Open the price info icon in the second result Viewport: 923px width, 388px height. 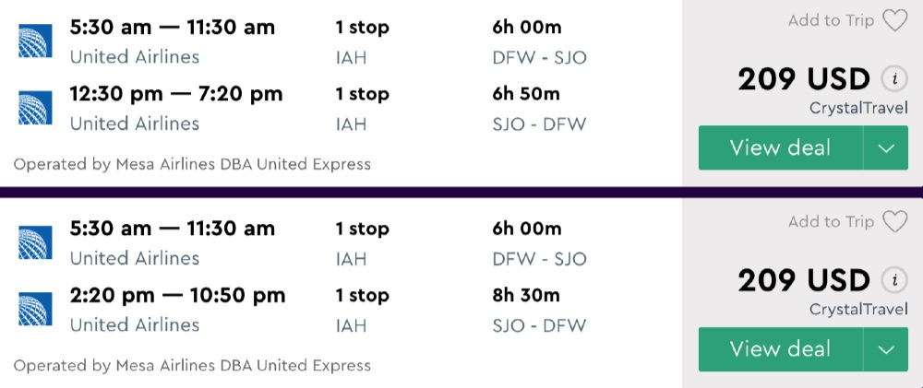893,280
